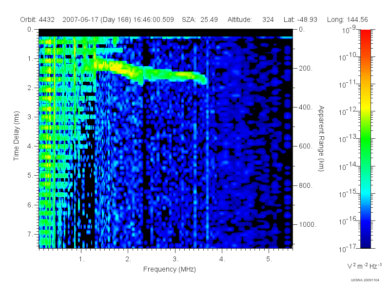Click the time delay tick label '6.'
The width and height of the screenshot is (390, 292).
click(x=30, y=205)
